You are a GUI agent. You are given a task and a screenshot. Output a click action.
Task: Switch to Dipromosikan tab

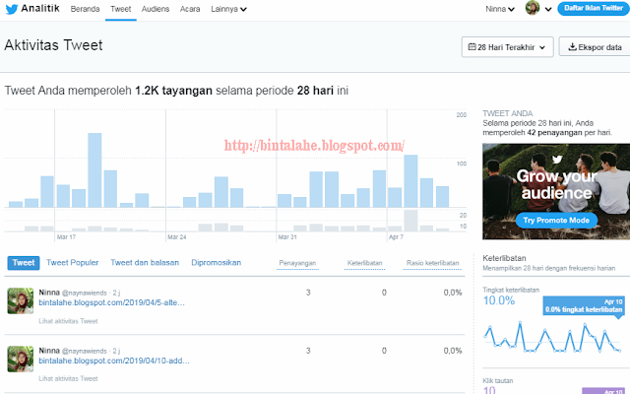tap(217, 263)
